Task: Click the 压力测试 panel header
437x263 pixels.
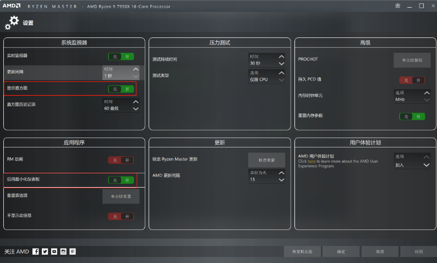Action: click(220, 42)
